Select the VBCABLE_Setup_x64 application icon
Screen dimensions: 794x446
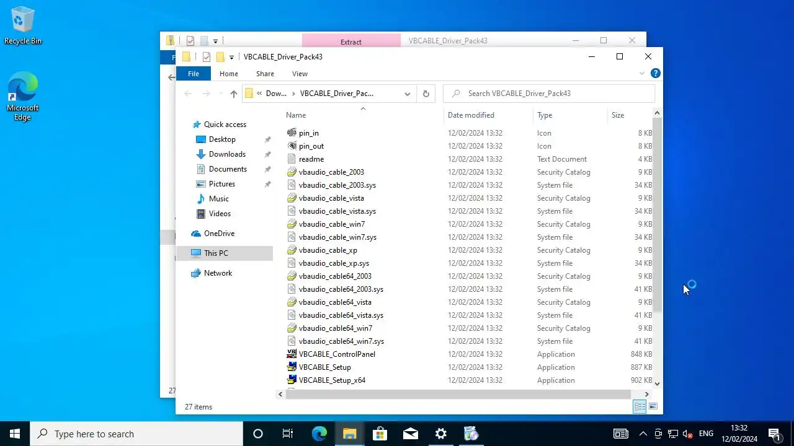[x=292, y=380]
